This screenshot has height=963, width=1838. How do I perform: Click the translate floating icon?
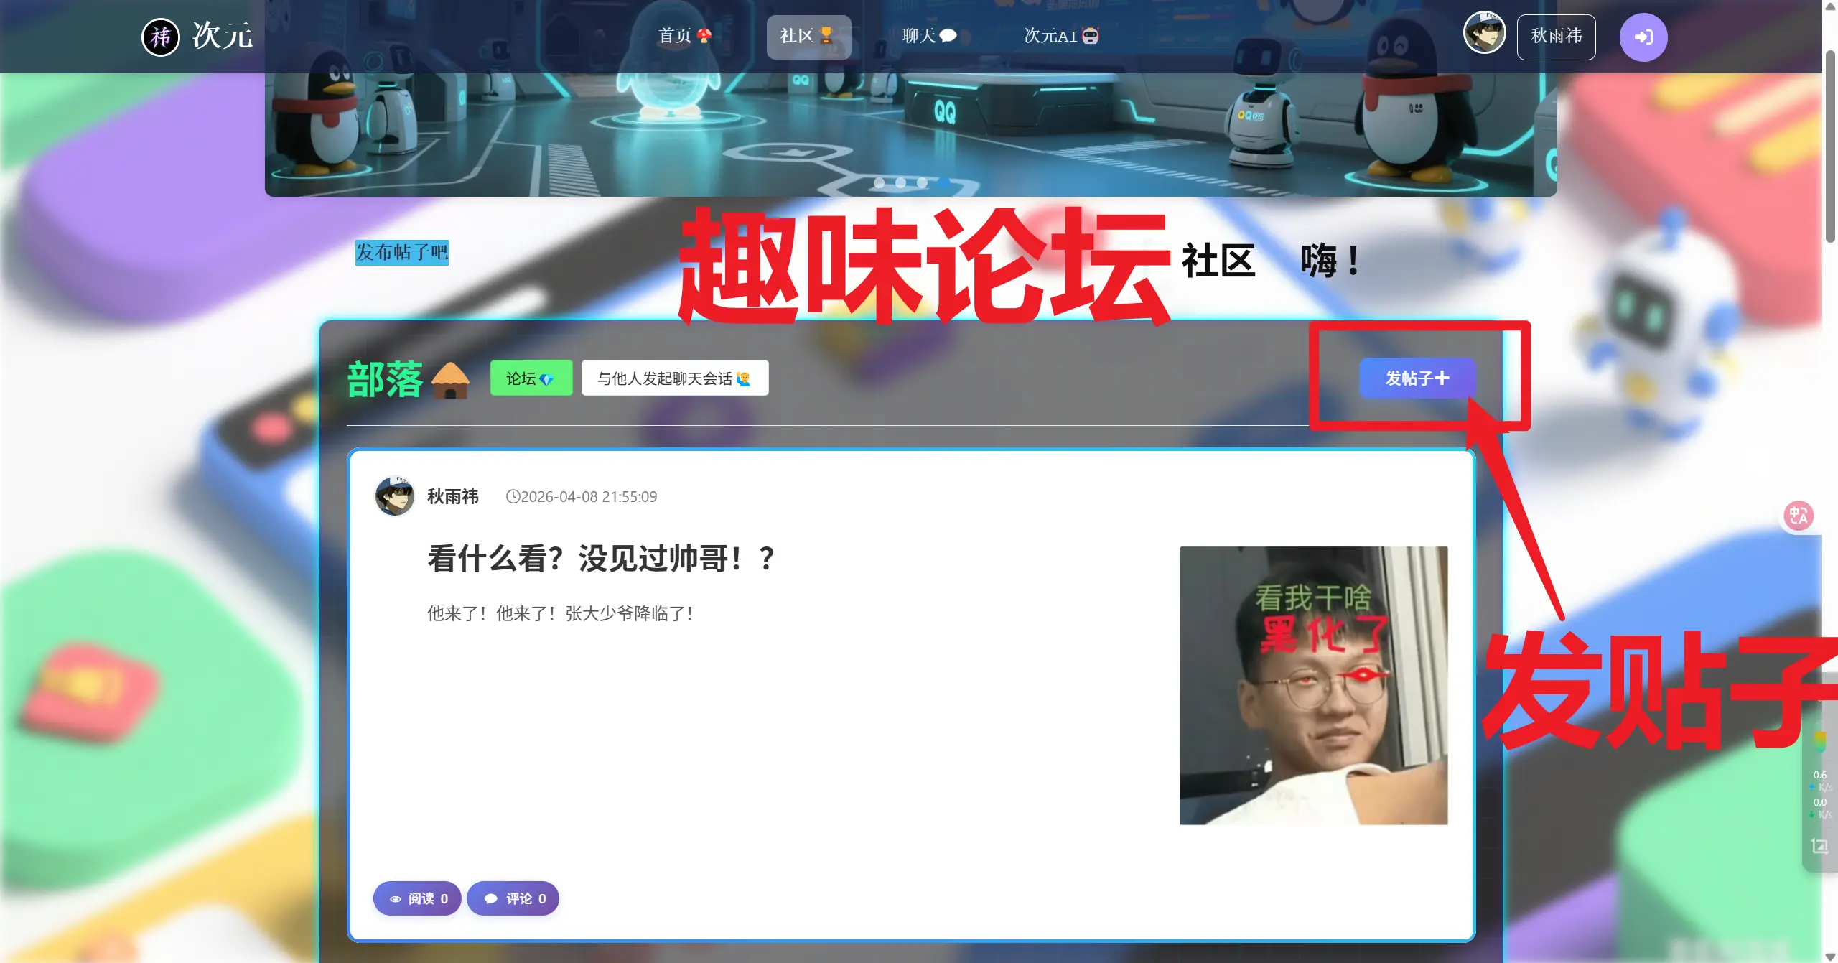coord(1799,515)
